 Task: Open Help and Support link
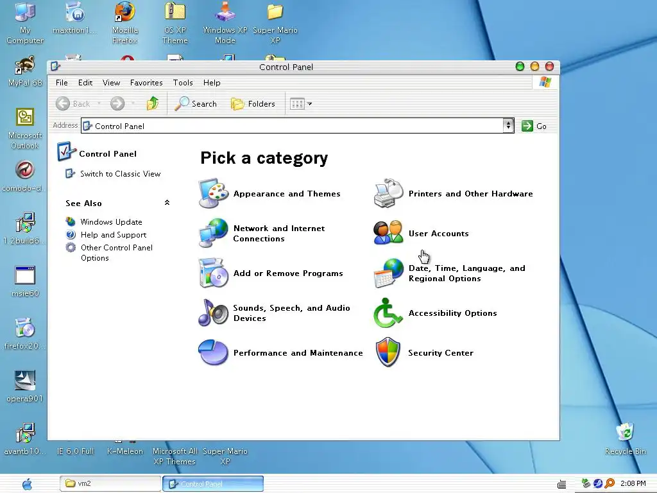coord(114,235)
